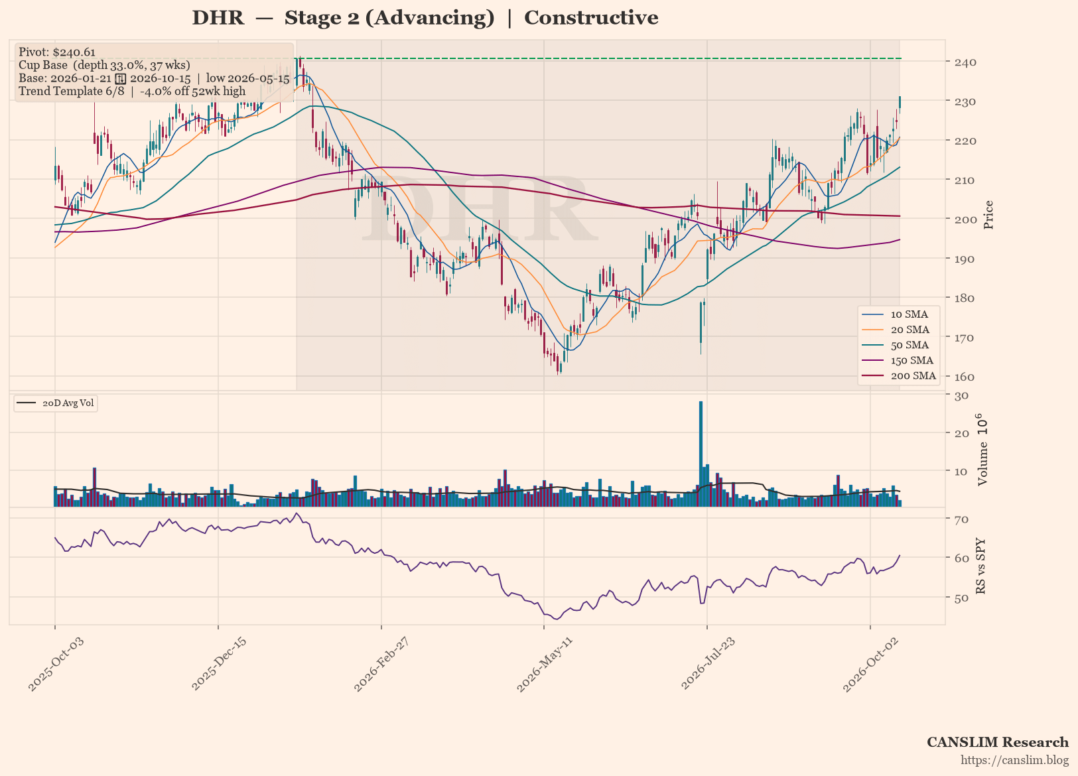This screenshot has height=776, width=1078.
Task: Click the 30 tick on the volume axis
Action: tap(961, 396)
